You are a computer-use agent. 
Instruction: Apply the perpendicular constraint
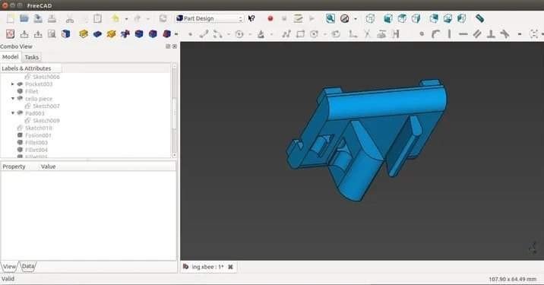tap(491, 34)
